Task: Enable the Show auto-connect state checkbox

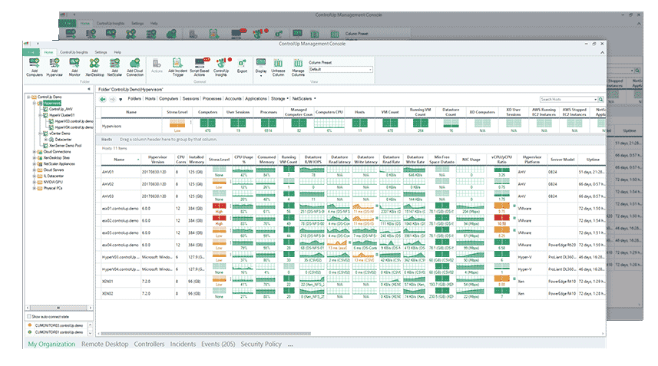Action: (x=29, y=317)
